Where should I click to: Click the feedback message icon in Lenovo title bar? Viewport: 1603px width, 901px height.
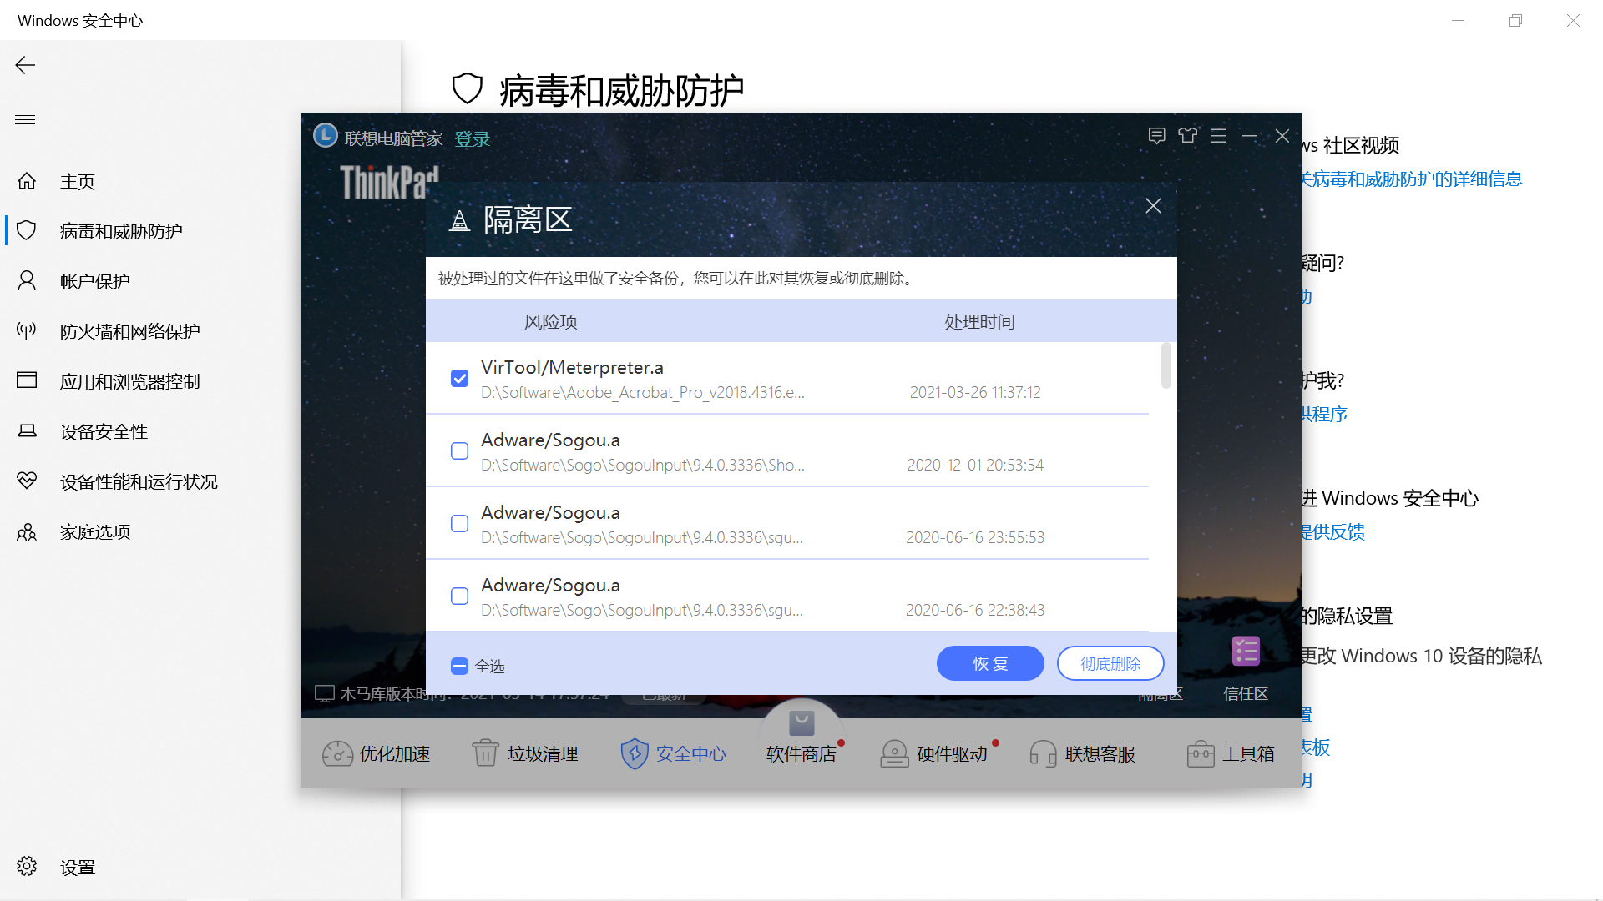(1156, 135)
